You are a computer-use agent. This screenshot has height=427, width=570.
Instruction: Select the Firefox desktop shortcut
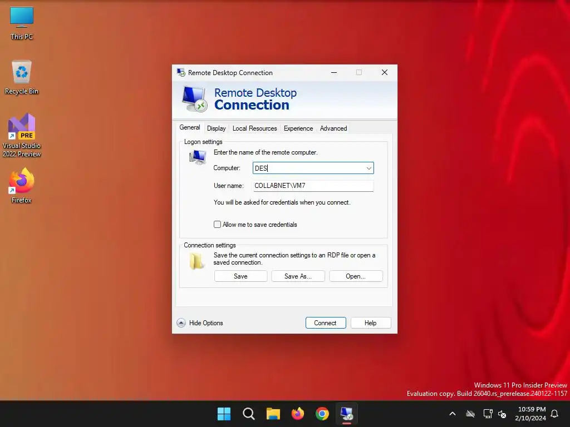22,185
